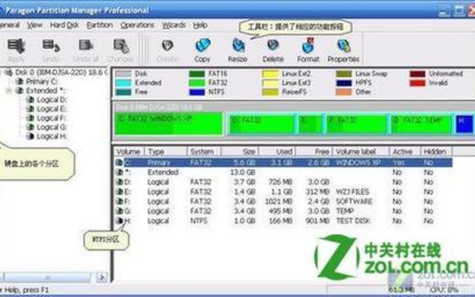475x297 pixels.
Task: Select Logical G: in disk tree
Action: click(x=52, y=127)
